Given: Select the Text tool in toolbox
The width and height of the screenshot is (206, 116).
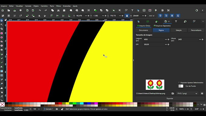Looking at the screenshot, I should point(2,67).
